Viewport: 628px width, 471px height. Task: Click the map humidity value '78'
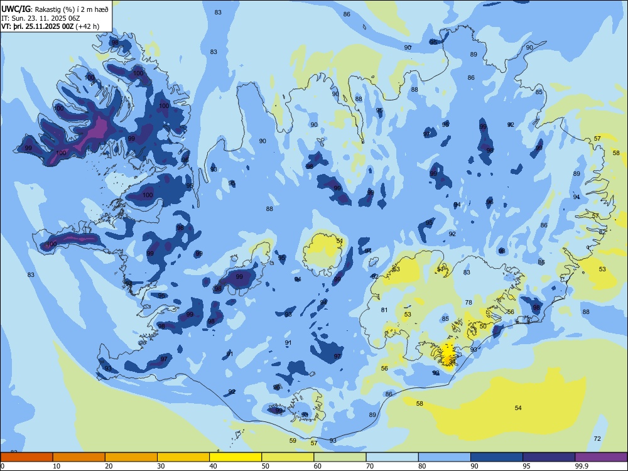[468, 303]
